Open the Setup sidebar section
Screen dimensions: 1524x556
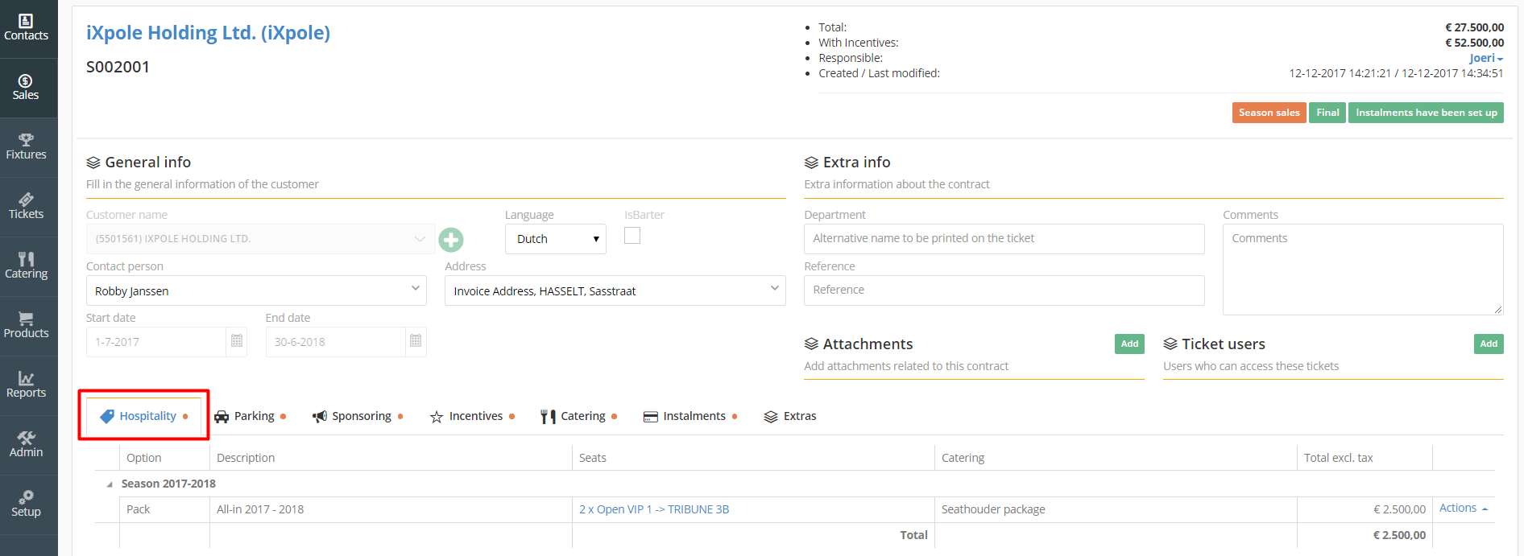(27, 505)
